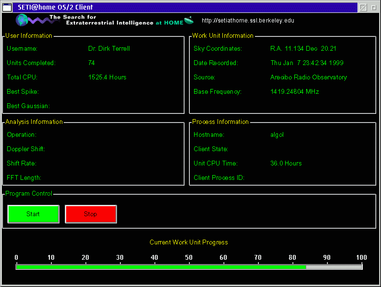Click the Program Control group heading
The image size is (381, 287).
coord(29,194)
